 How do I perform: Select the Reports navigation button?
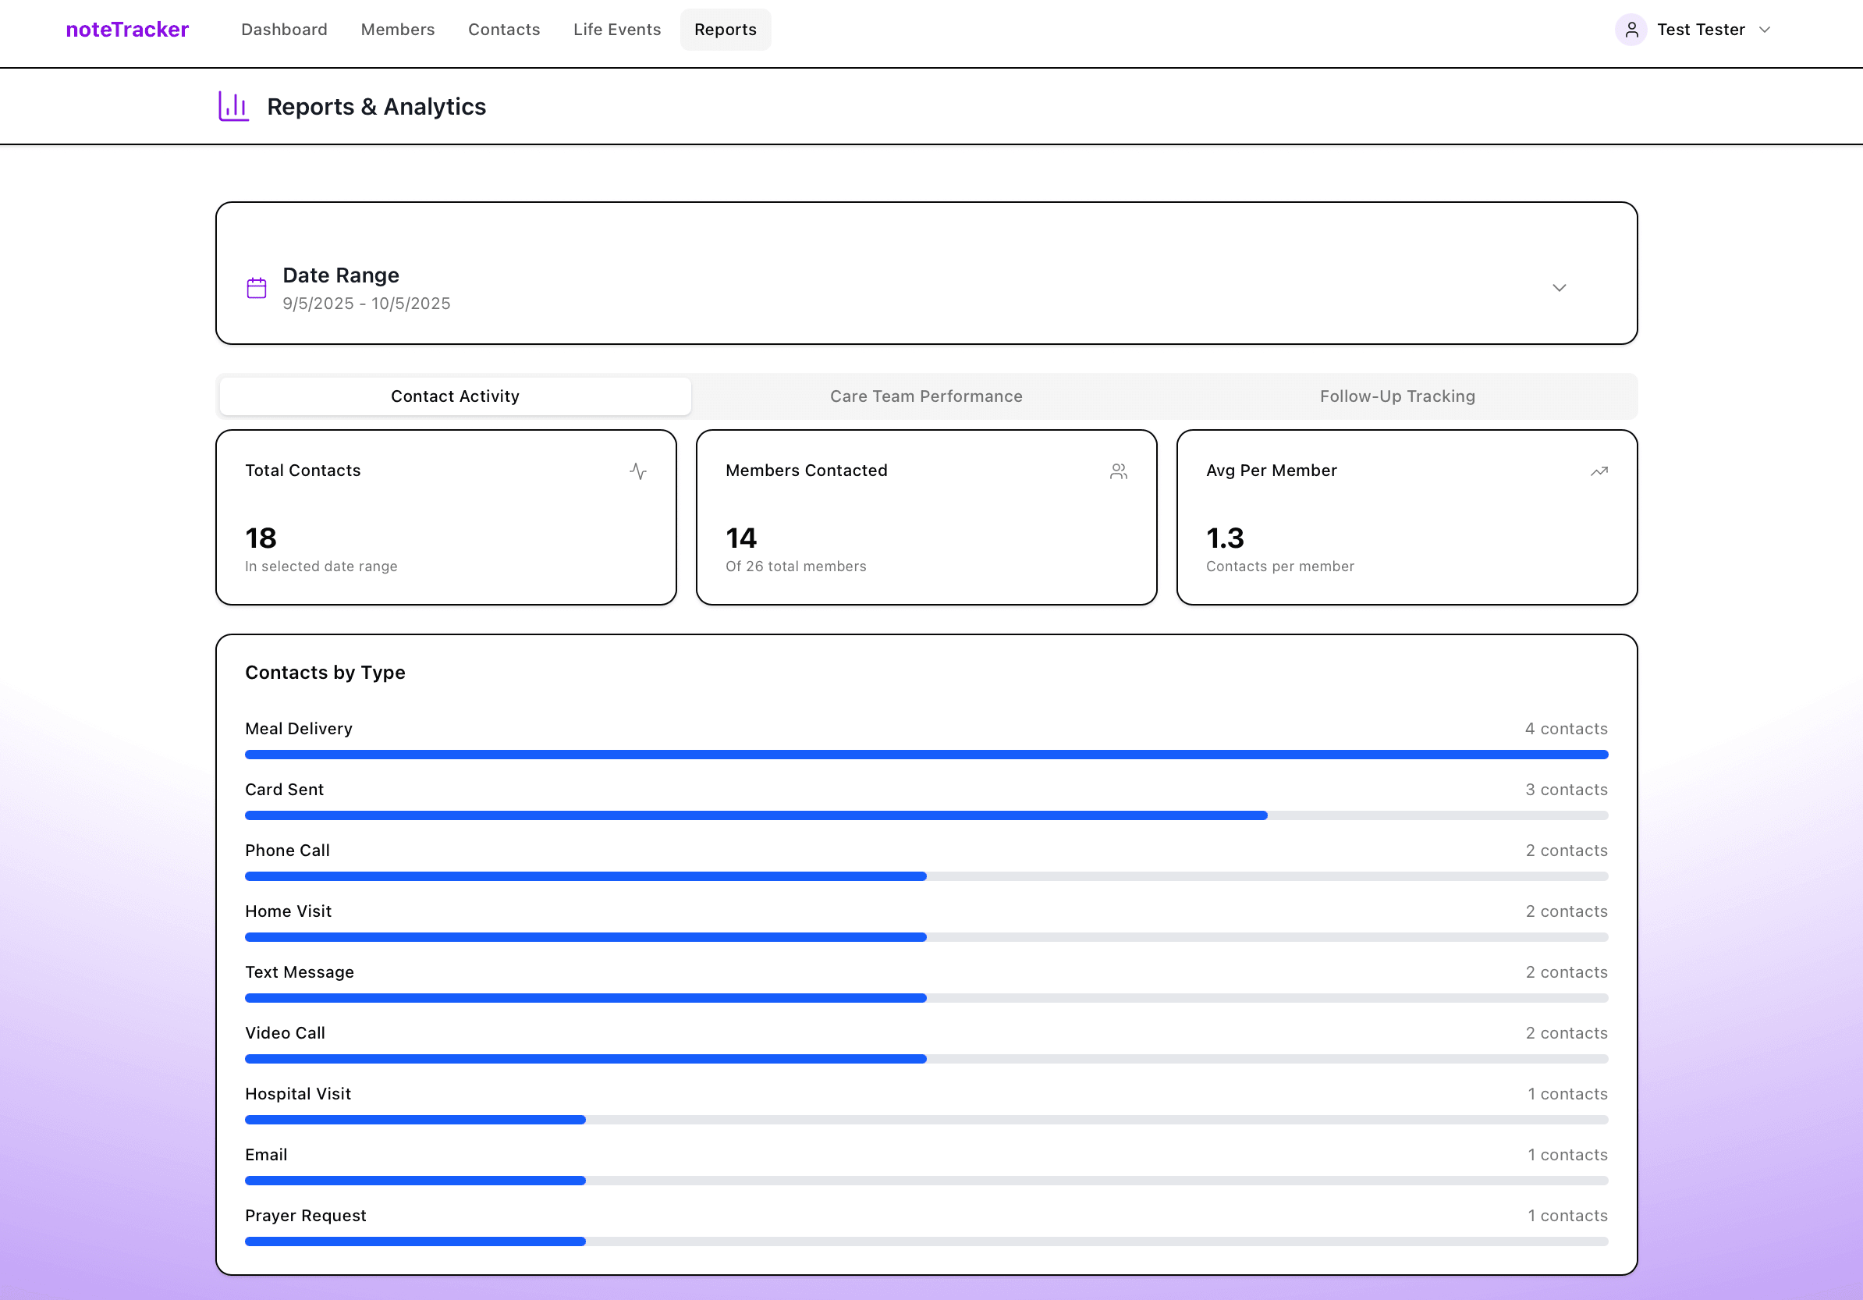[x=725, y=29]
